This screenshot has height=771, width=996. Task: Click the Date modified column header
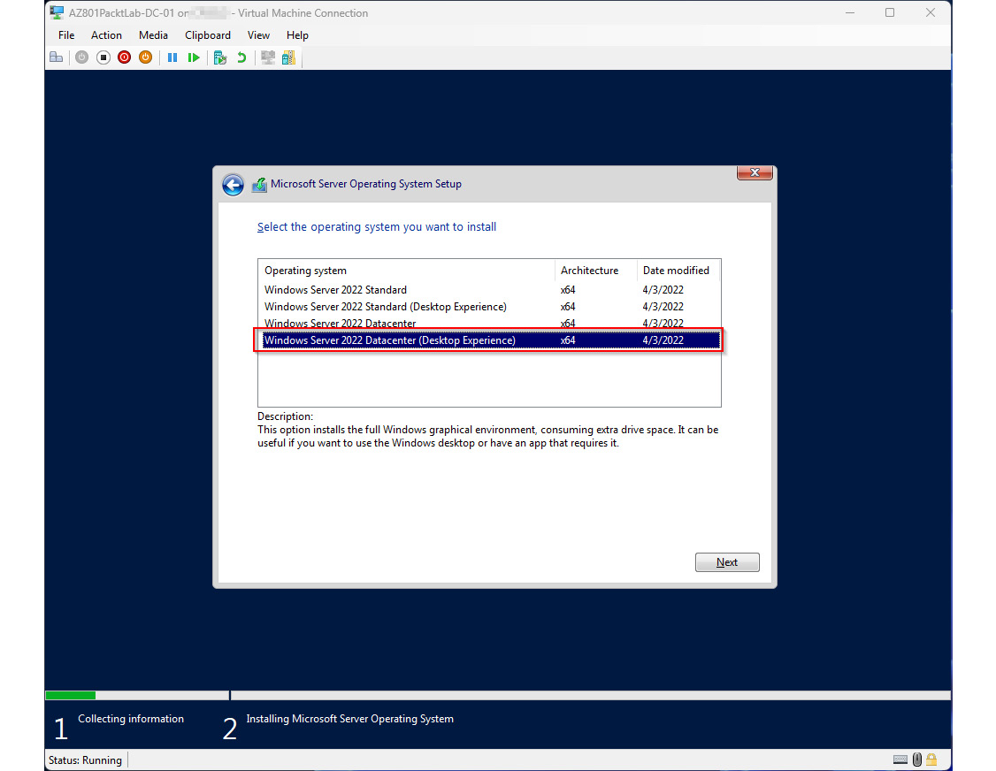pos(678,271)
